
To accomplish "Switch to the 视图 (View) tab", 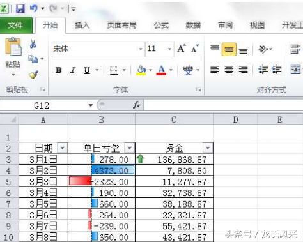I will (257, 26).
